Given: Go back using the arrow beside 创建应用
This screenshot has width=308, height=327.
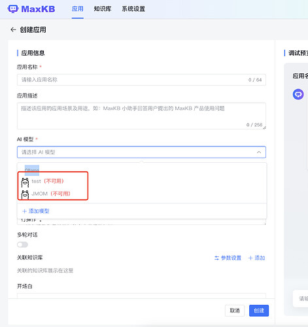Looking at the screenshot, I should 13,29.
